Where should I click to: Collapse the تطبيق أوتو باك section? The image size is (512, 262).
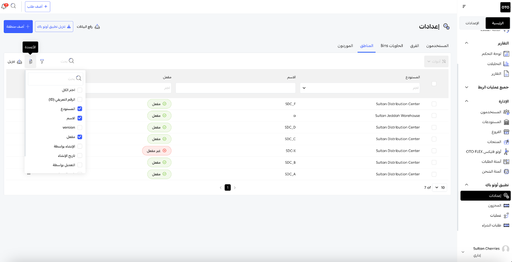(467, 185)
